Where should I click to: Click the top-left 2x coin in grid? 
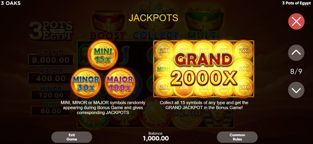164,50
